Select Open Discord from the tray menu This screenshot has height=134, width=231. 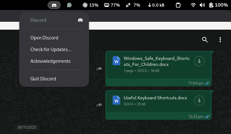[44, 38]
